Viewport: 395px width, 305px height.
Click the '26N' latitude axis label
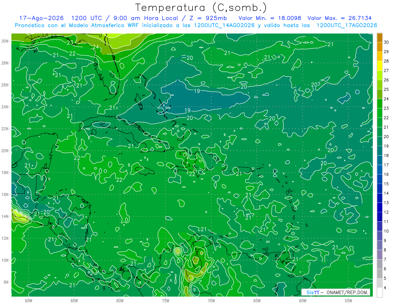(x=5, y=85)
